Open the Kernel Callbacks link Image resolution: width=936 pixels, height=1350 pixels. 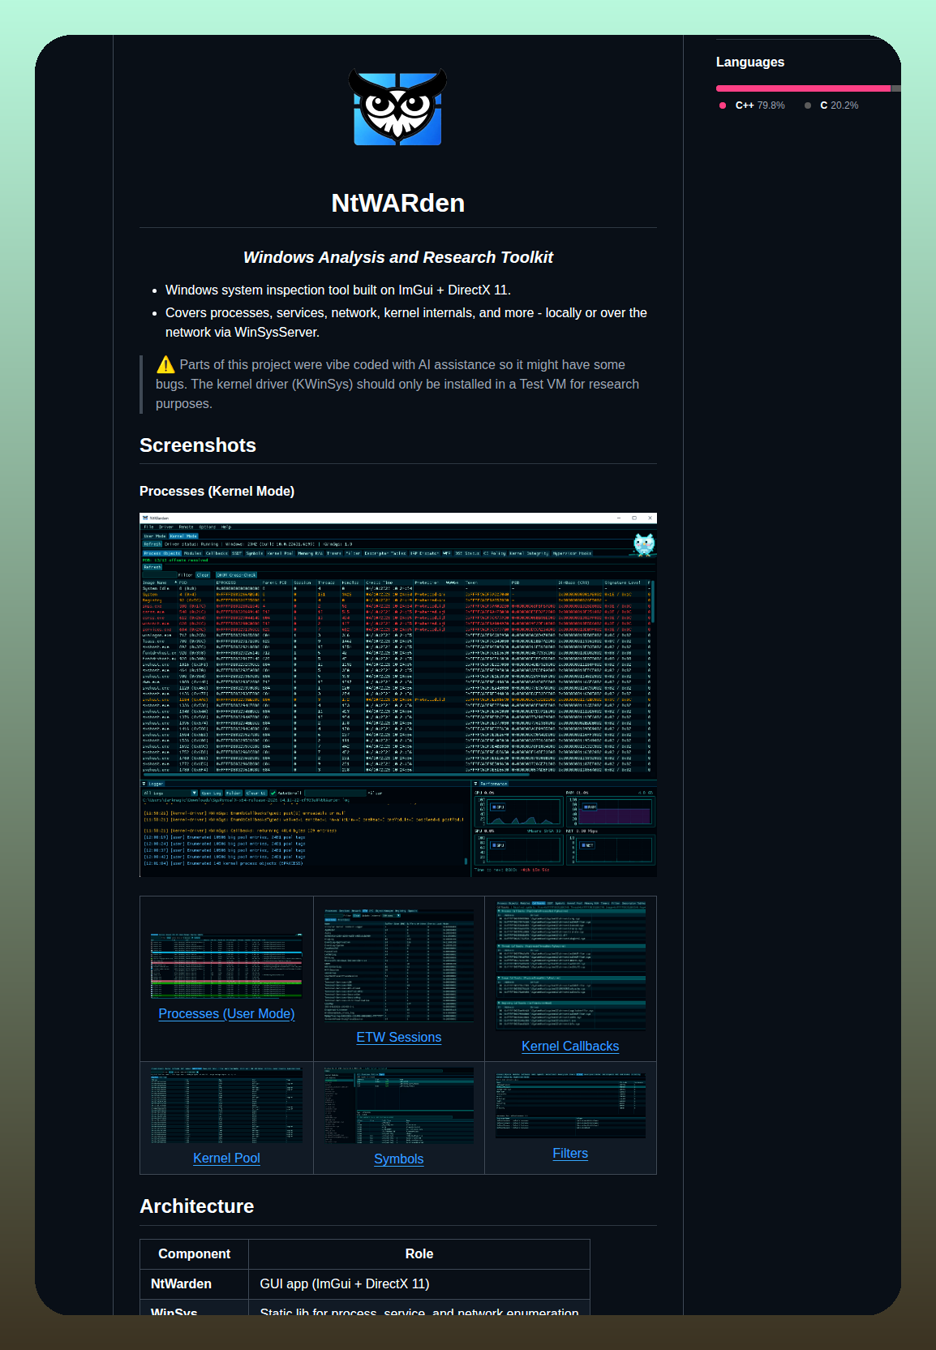pos(570,1046)
